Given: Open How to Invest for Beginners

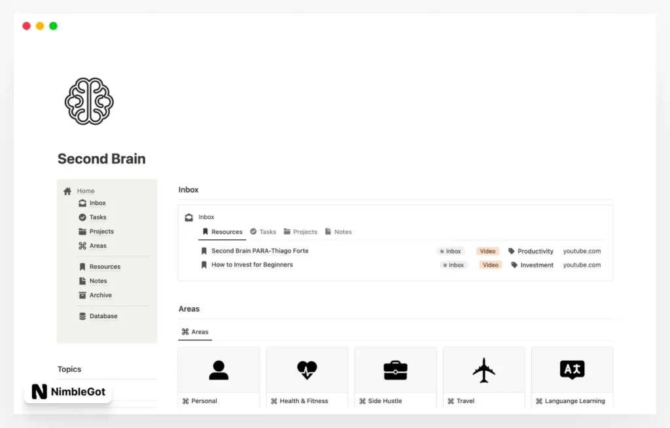Looking at the screenshot, I should (252, 265).
